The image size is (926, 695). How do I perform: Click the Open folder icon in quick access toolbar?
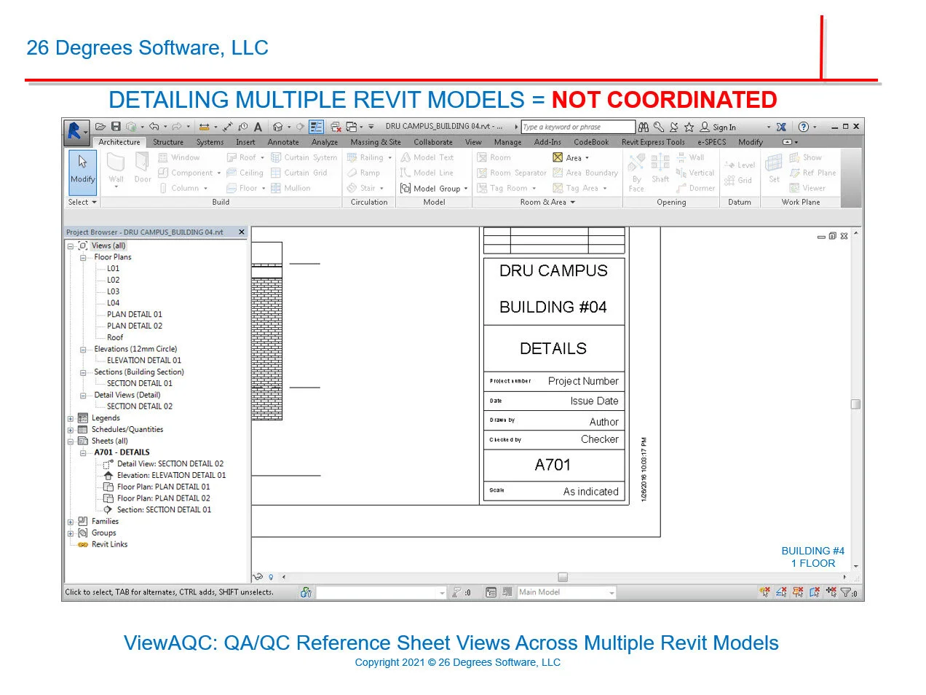tap(100, 127)
